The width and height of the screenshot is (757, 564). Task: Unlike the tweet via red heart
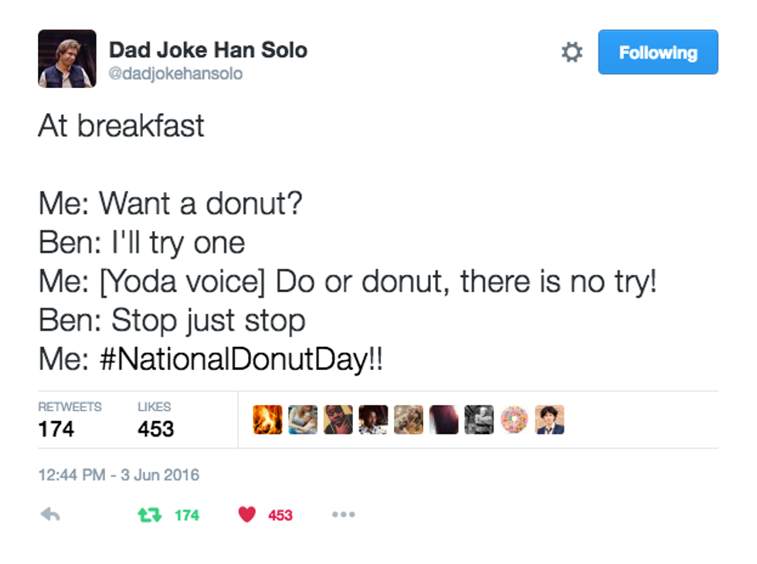[246, 515]
